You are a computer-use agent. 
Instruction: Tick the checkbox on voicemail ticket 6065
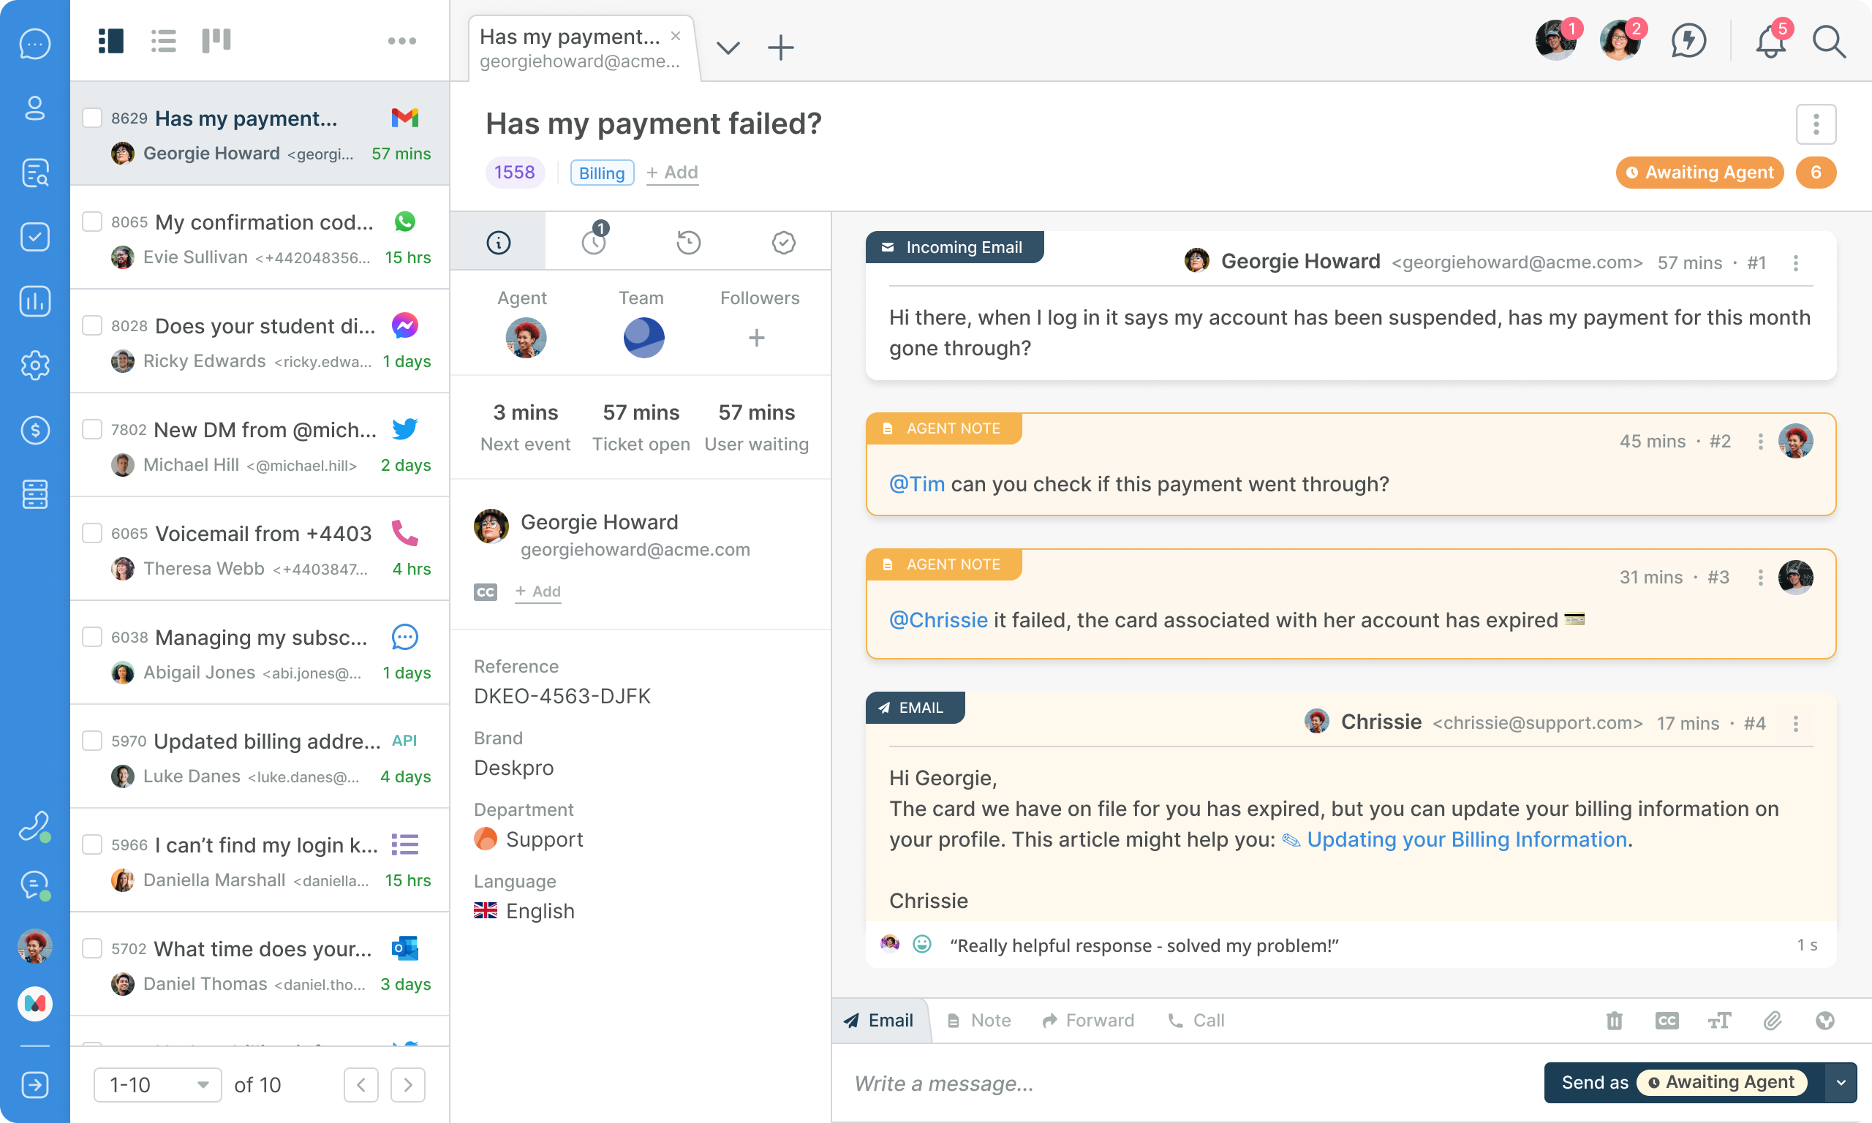click(91, 532)
